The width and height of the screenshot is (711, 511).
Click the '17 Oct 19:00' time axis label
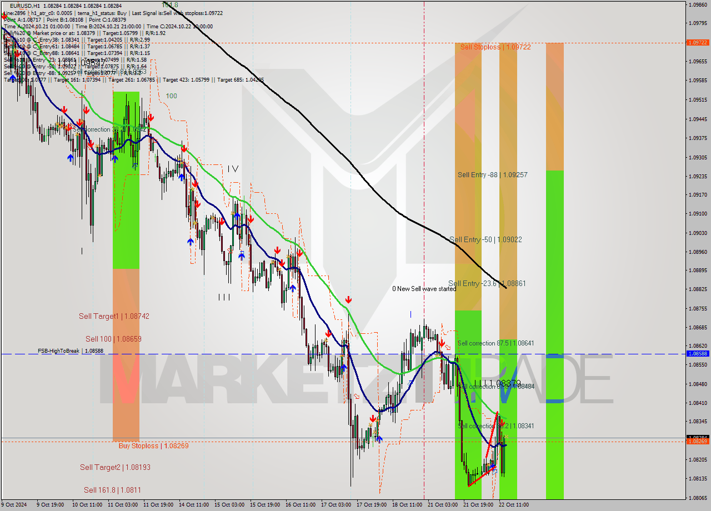[x=372, y=505]
